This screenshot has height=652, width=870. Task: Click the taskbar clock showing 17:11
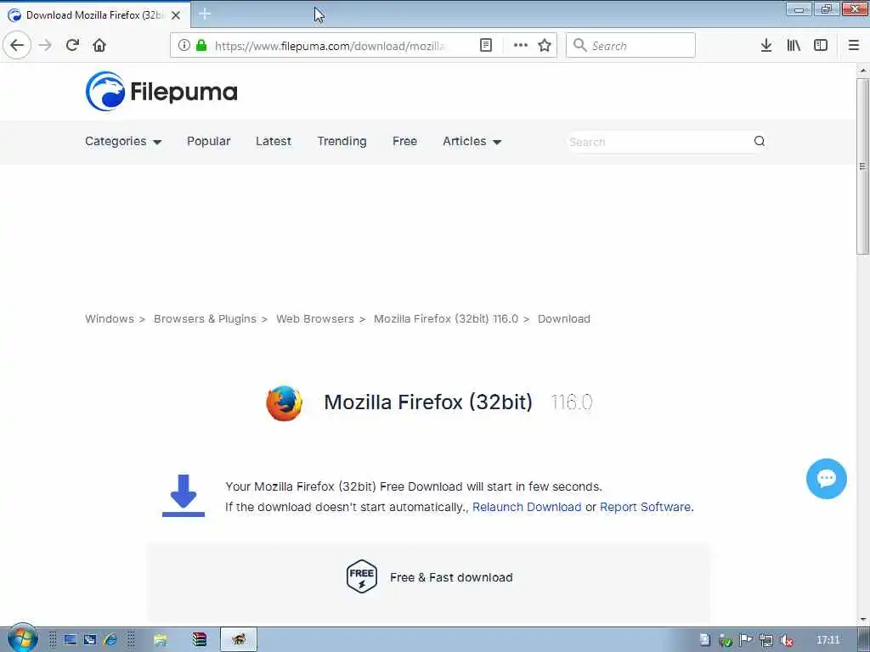[828, 640]
